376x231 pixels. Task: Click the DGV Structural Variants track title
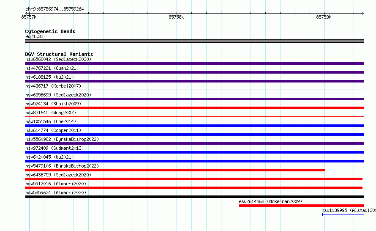coord(59,54)
